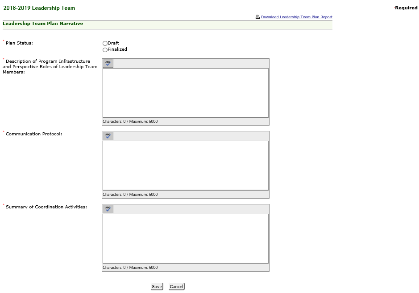Cancel editing the leadership team plan
The height and width of the screenshot is (293, 419).
(177, 287)
